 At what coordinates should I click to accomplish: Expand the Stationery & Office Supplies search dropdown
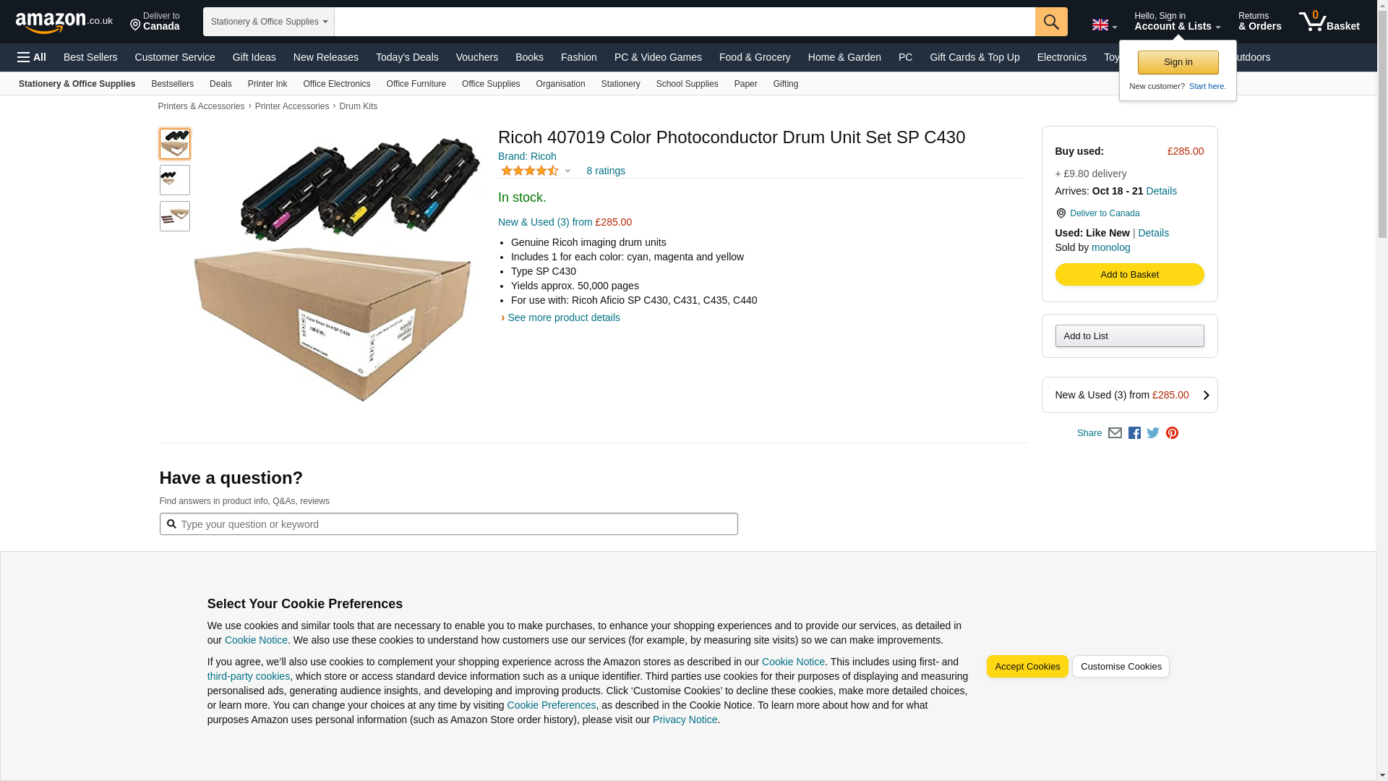(x=268, y=22)
